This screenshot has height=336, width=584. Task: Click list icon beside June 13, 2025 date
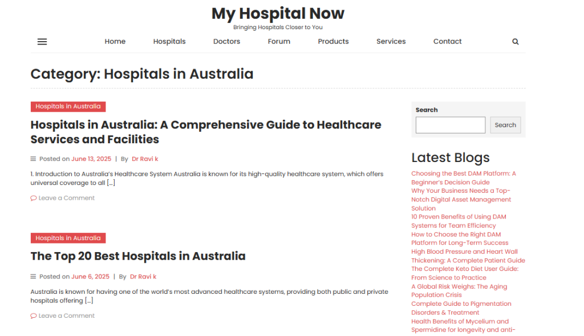coord(33,159)
